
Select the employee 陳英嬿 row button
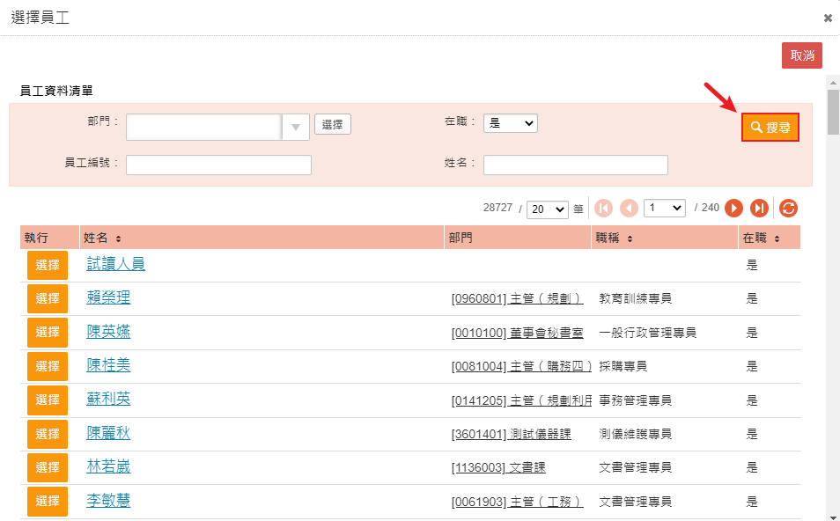pos(48,332)
